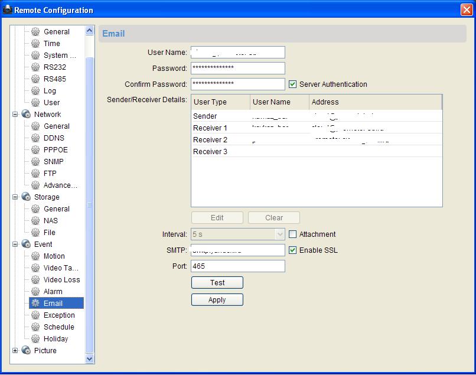The width and height of the screenshot is (476, 375).
Task: Click the User Name column header
Action: coord(279,102)
